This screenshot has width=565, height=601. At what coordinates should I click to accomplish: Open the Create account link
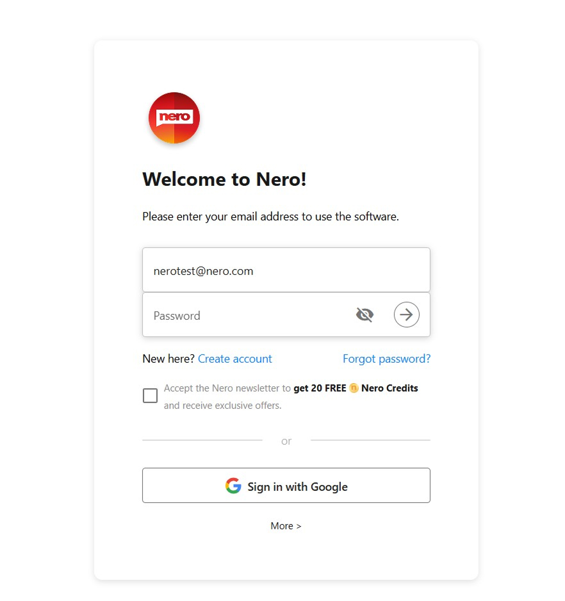(x=234, y=359)
